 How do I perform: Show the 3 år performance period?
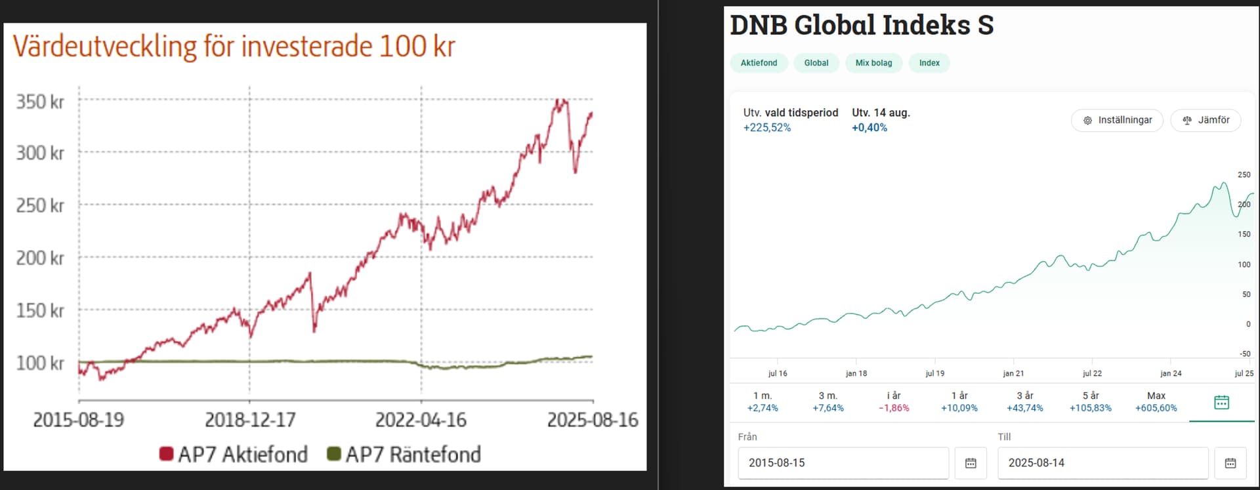(x=1025, y=401)
